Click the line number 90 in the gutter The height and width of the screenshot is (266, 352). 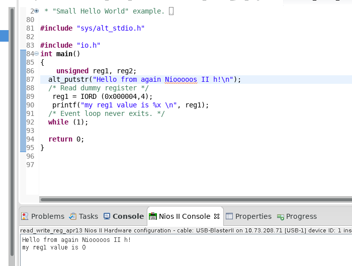[x=30, y=105]
